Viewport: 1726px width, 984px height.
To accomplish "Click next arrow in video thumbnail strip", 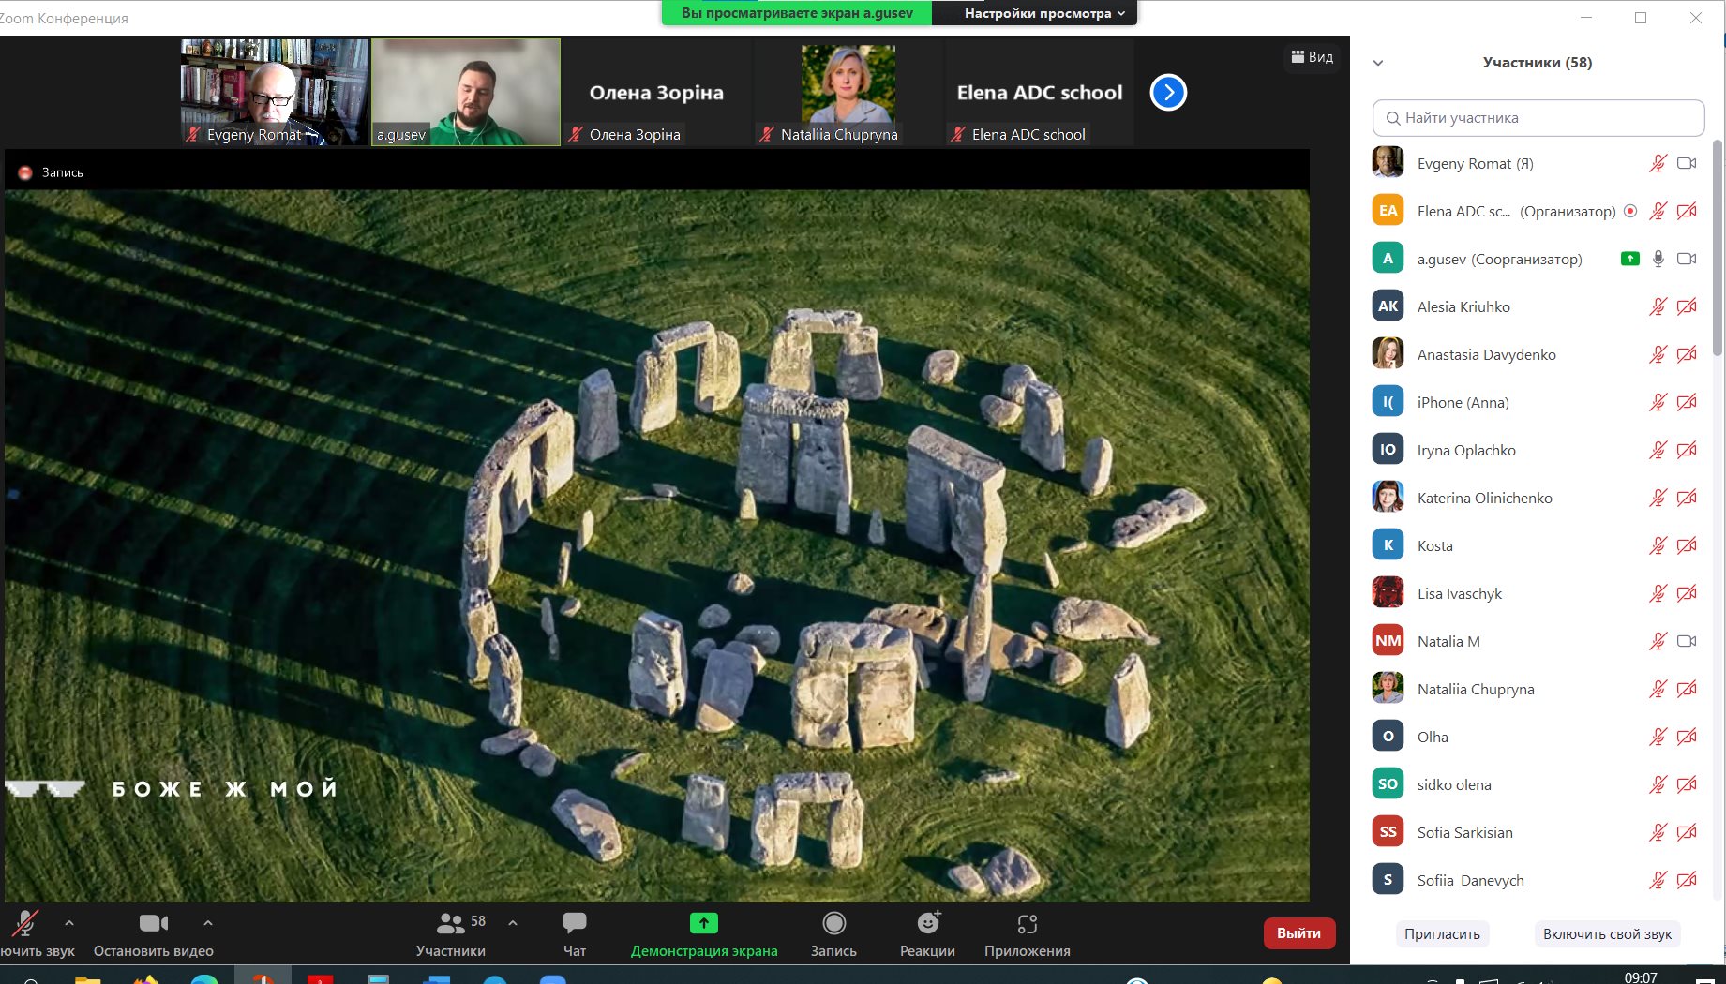I will coord(1168,92).
